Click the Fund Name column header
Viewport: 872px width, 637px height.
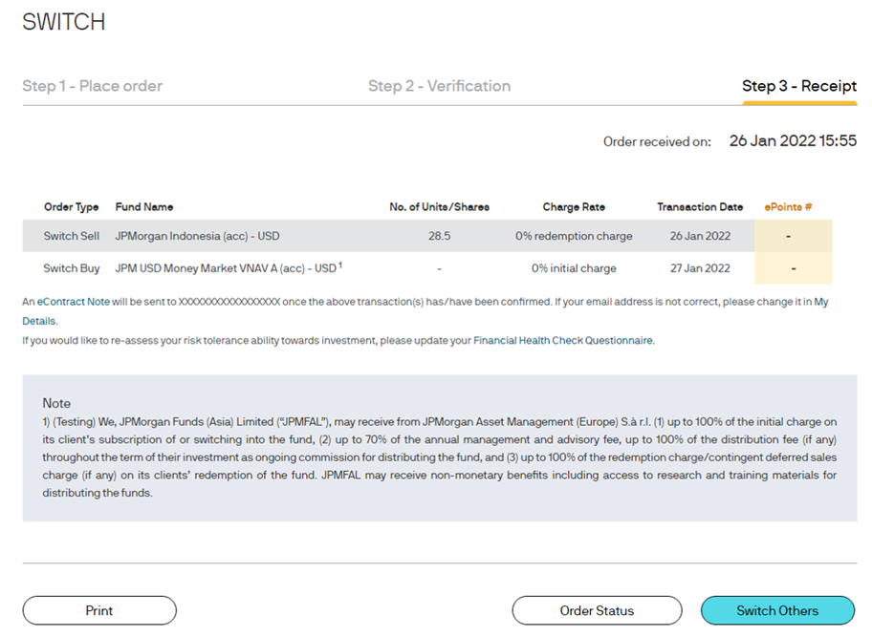click(x=144, y=207)
